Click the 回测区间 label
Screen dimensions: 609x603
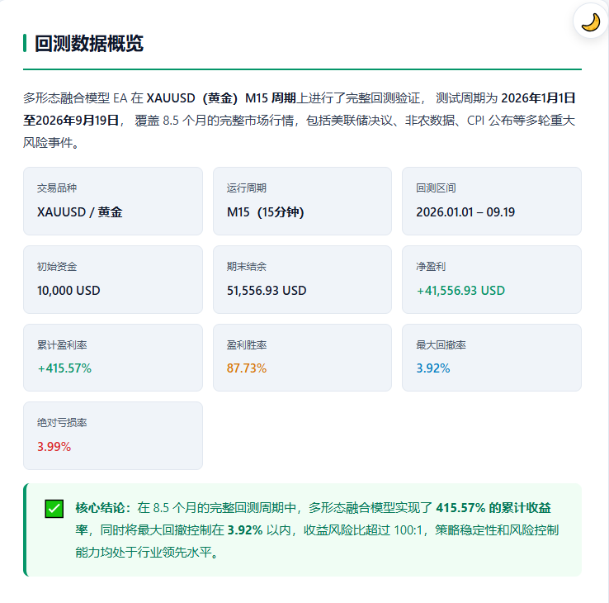pyautogui.click(x=436, y=188)
